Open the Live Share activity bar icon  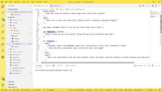click(3, 44)
